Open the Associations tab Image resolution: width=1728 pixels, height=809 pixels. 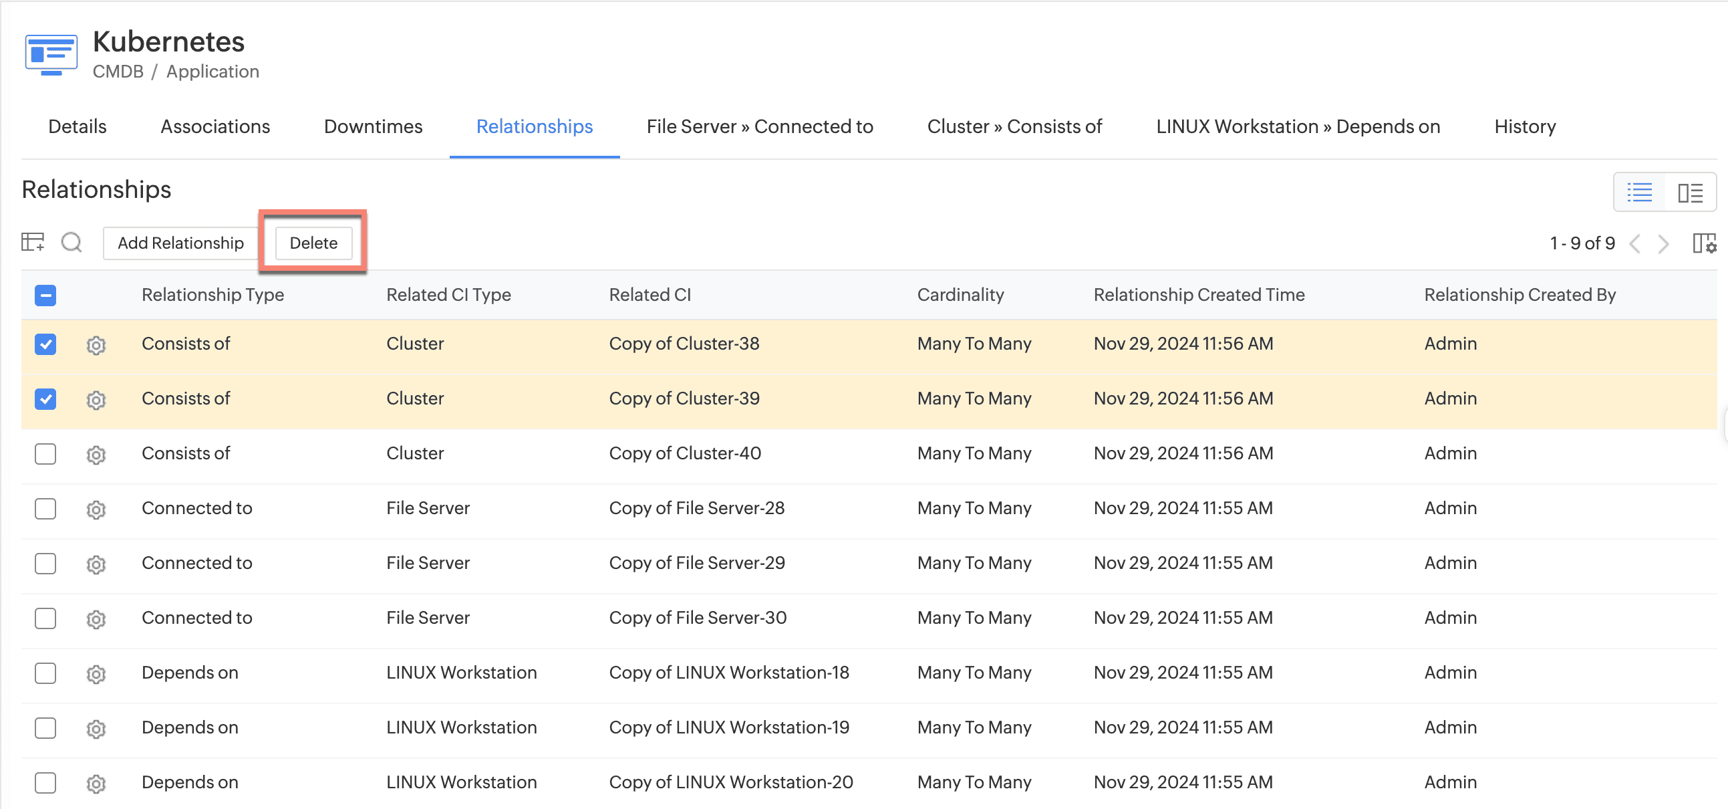pos(214,126)
